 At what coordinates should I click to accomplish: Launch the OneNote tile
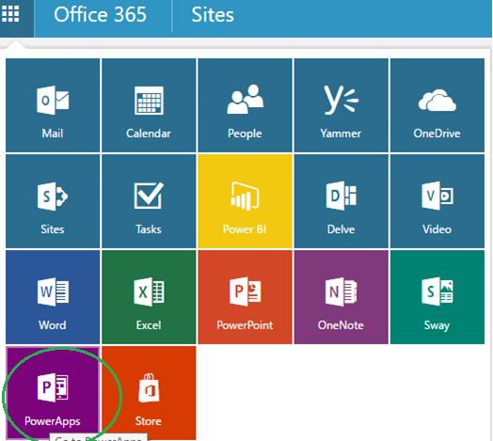click(x=342, y=297)
